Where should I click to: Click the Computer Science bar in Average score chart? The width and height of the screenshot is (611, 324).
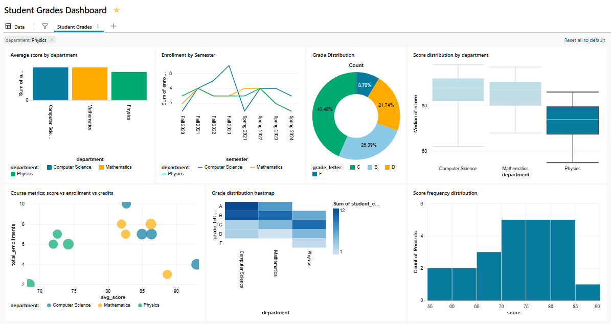click(x=50, y=84)
